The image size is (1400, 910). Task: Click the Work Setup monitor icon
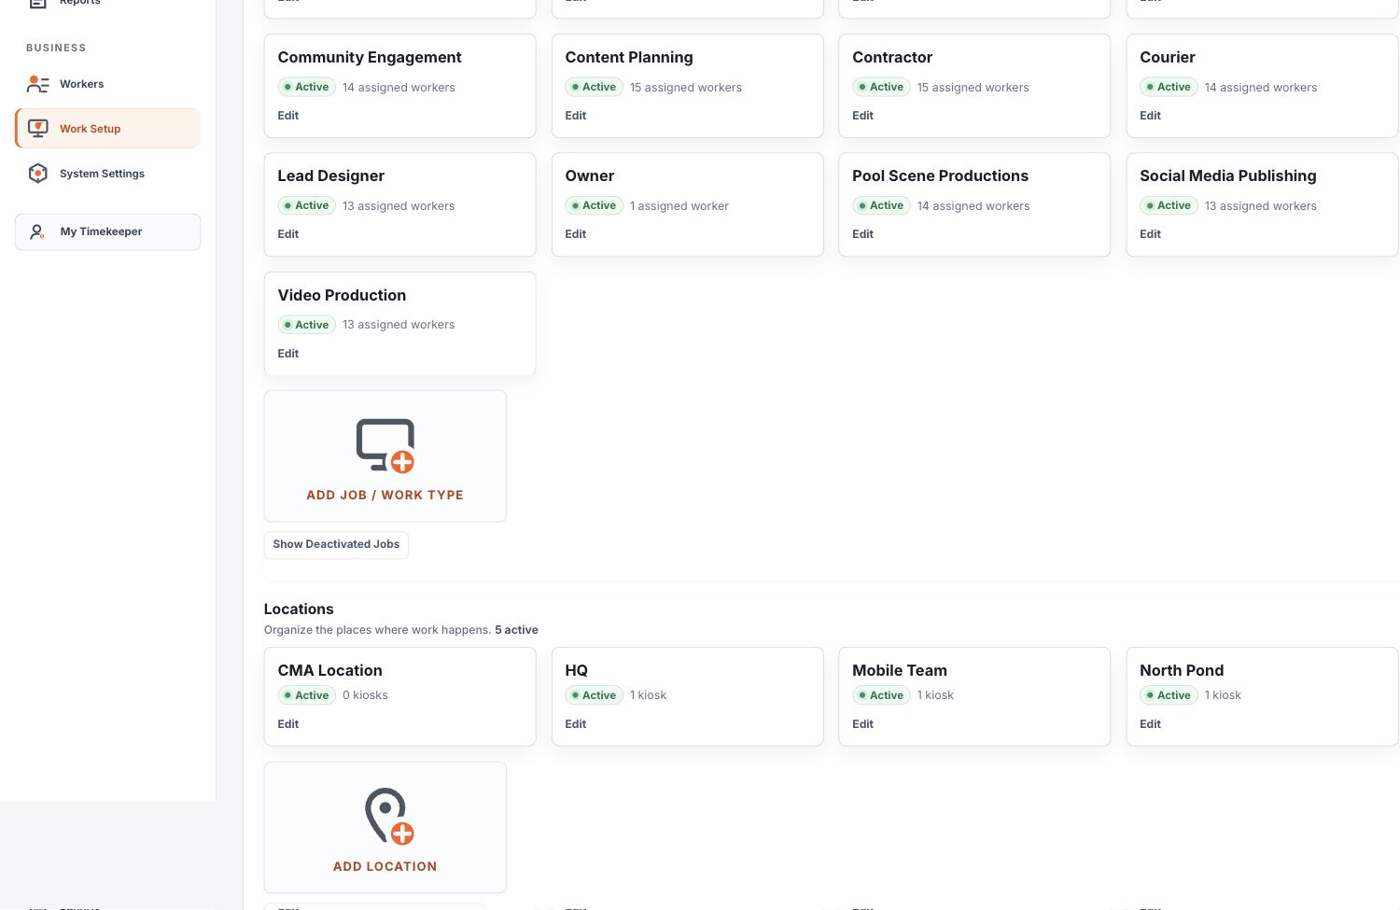click(37, 129)
